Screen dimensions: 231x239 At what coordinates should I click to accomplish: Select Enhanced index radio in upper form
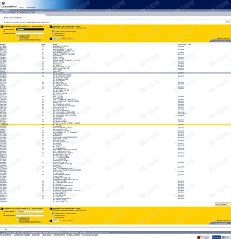17,38
